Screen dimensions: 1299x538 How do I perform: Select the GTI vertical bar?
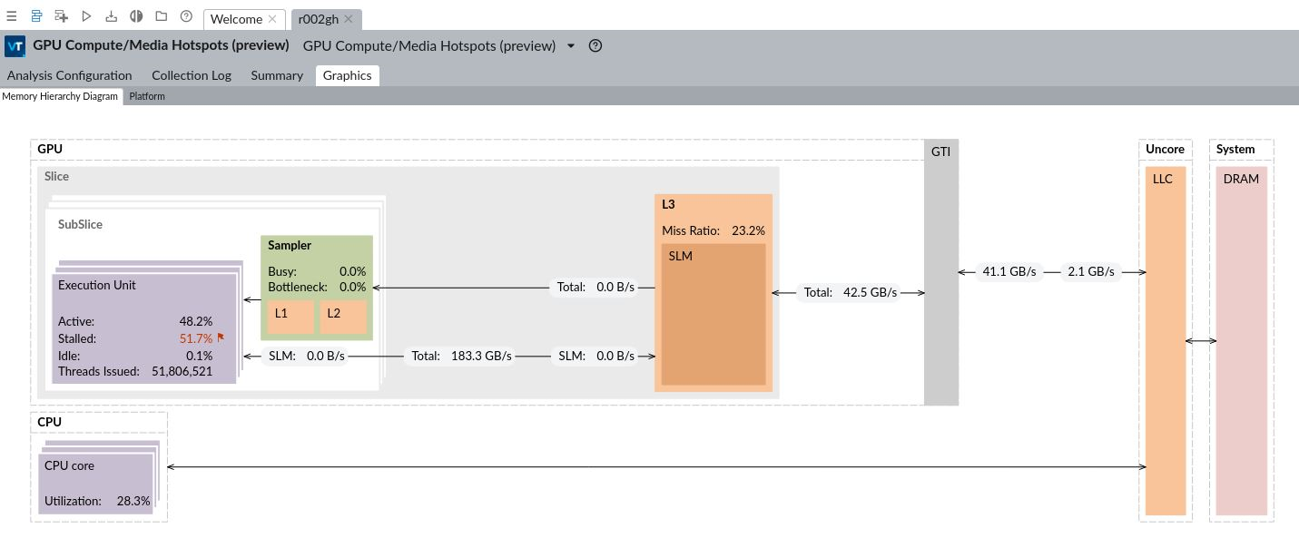(x=940, y=272)
